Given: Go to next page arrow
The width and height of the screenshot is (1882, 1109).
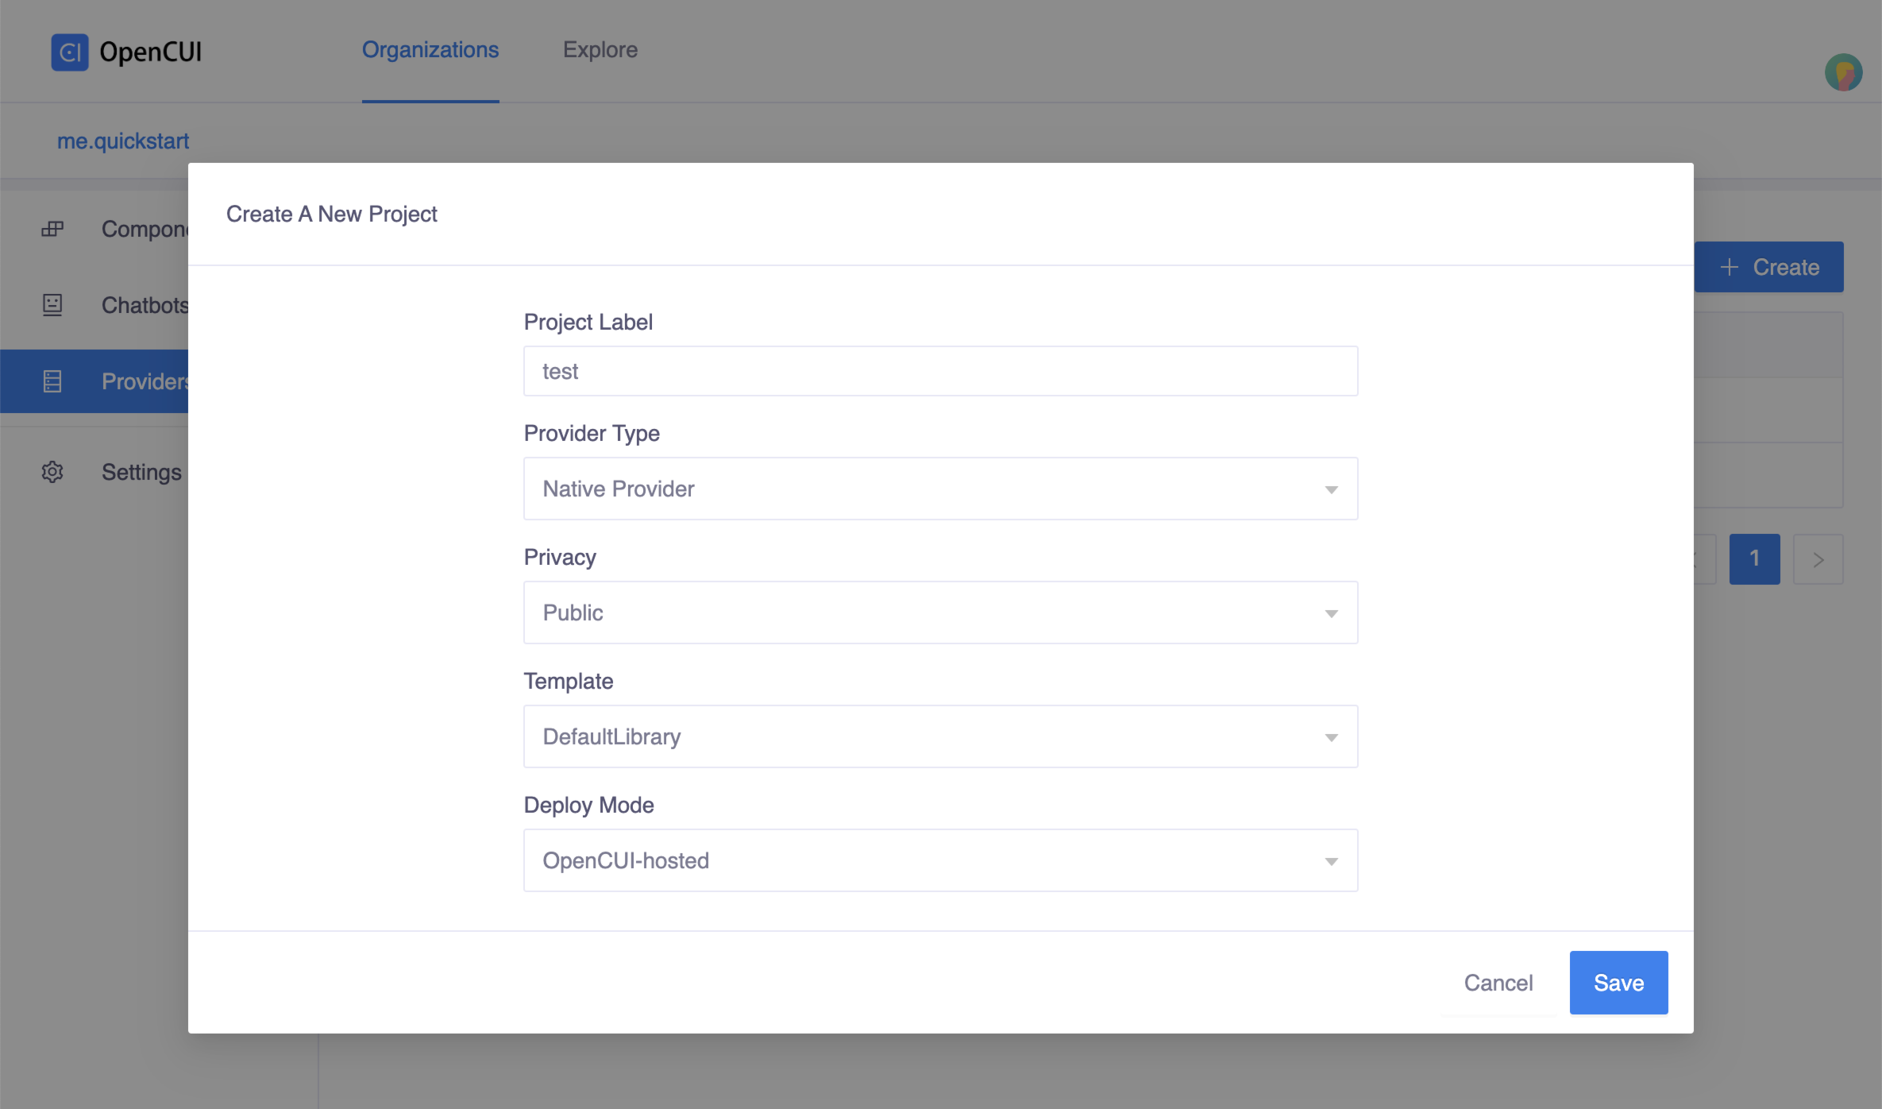Looking at the screenshot, I should coord(1818,559).
